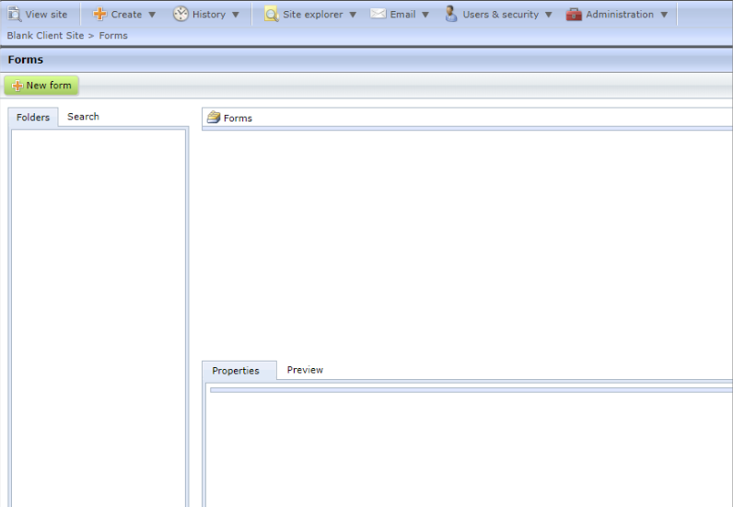The image size is (733, 507).
Task: Click the Forms folder icon
Action: click(x=214, y=117)
